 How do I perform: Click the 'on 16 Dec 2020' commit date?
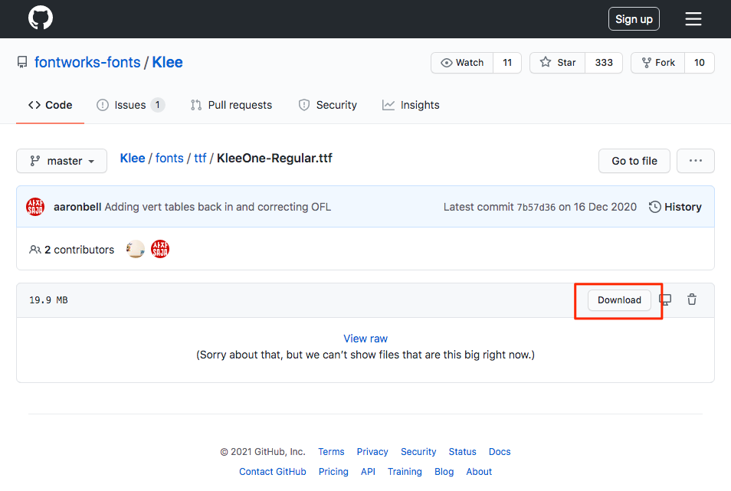click(597, 207)
